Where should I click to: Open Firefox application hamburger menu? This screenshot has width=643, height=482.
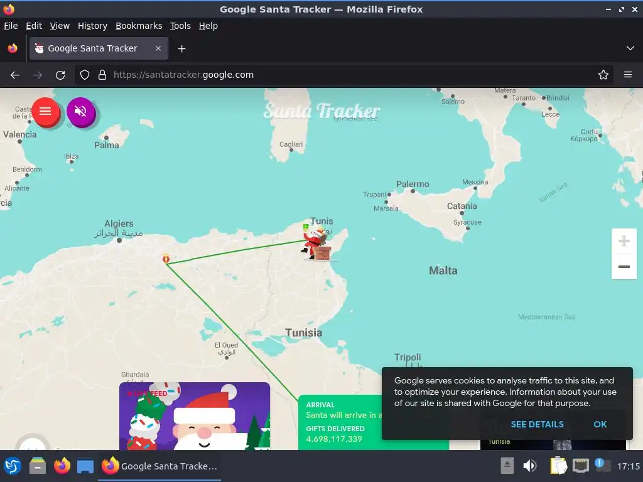point(627,75)
